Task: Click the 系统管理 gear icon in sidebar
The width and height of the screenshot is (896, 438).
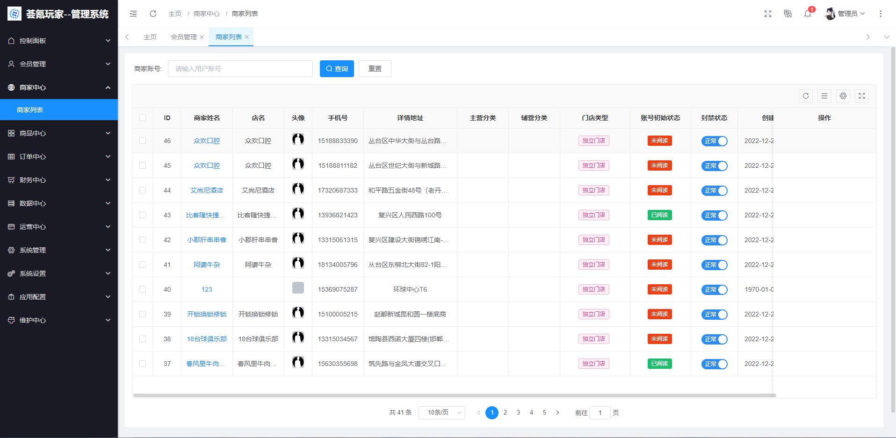Action: 11,250
